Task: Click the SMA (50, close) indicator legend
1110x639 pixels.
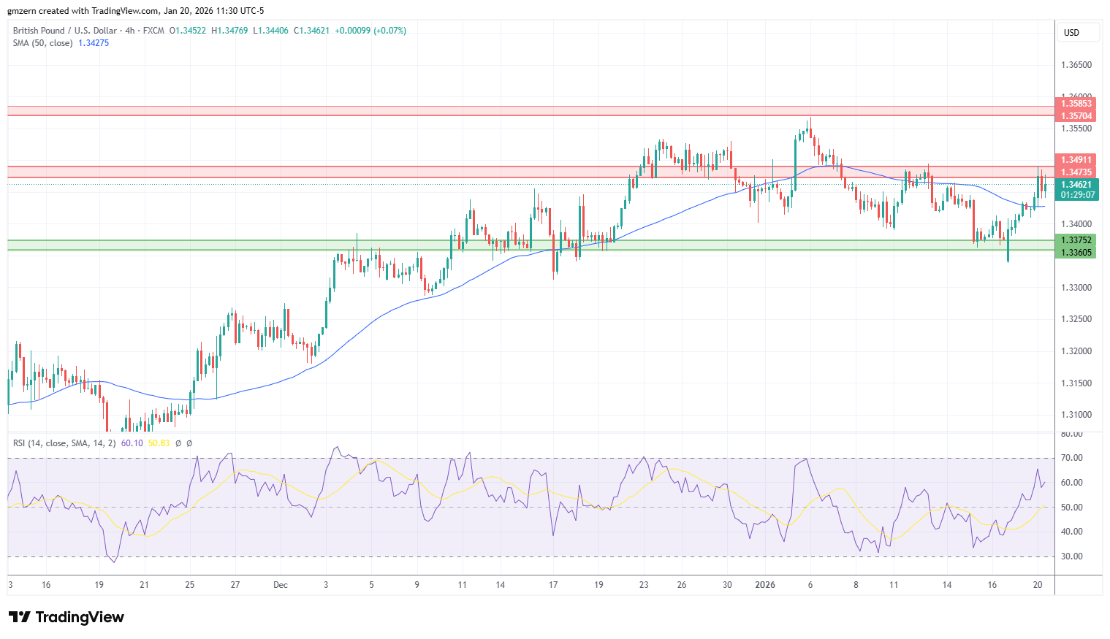Action: tap(42, 43)
